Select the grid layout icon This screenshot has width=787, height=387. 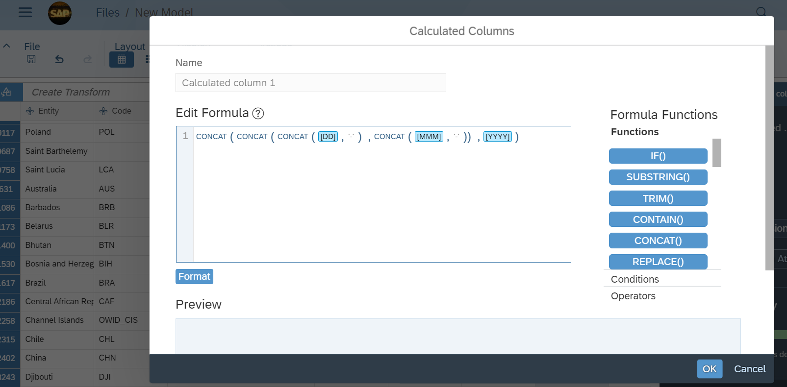pyautogui.click(x=122, y=59)
